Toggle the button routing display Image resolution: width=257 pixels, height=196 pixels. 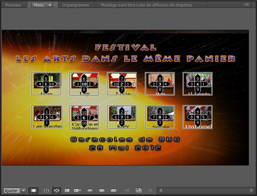56,191
